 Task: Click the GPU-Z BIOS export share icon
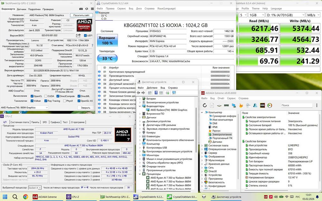(x=78, y=35)
